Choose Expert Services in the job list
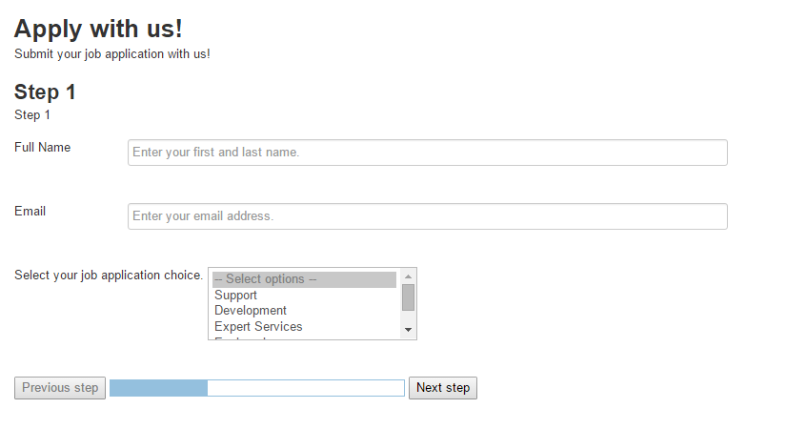 258,326
